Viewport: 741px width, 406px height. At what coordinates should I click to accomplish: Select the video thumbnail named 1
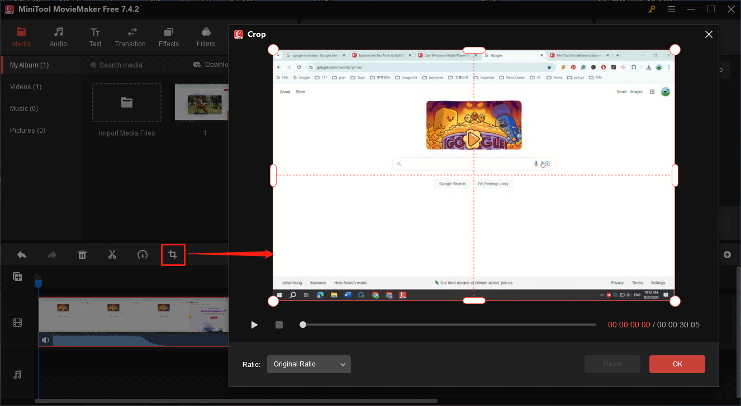201,103
